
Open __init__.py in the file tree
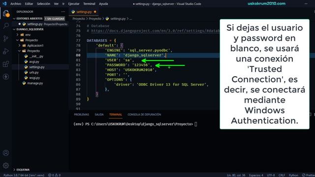coord(36,57)
